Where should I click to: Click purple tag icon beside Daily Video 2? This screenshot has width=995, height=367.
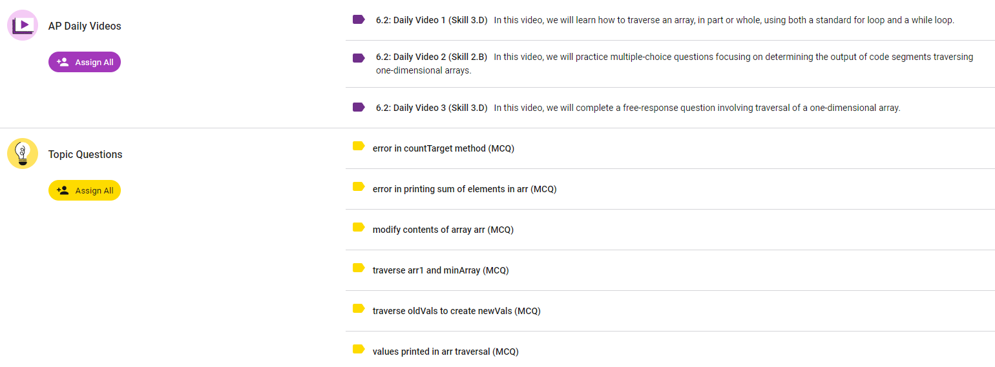(x=359, y=58)
